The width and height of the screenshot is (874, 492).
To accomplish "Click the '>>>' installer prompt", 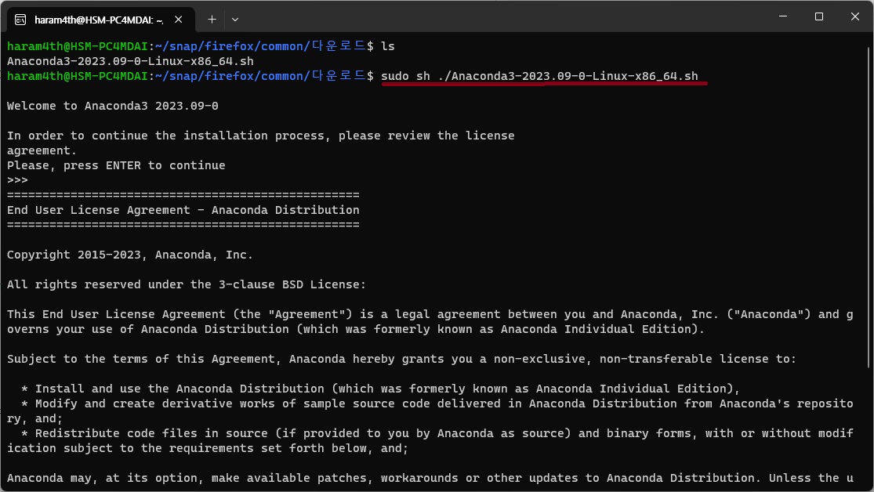I will click(x=17, y=180).
